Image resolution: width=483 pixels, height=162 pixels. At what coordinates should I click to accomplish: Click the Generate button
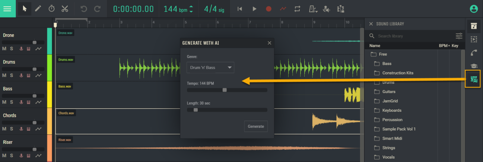256,126
